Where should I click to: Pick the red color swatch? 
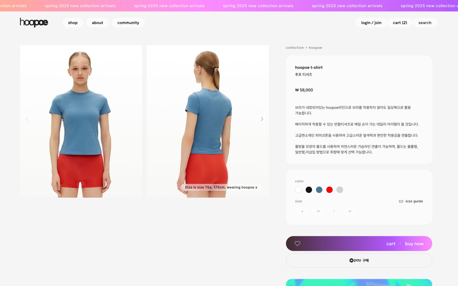pyautogui.click(x=329, y=190)
